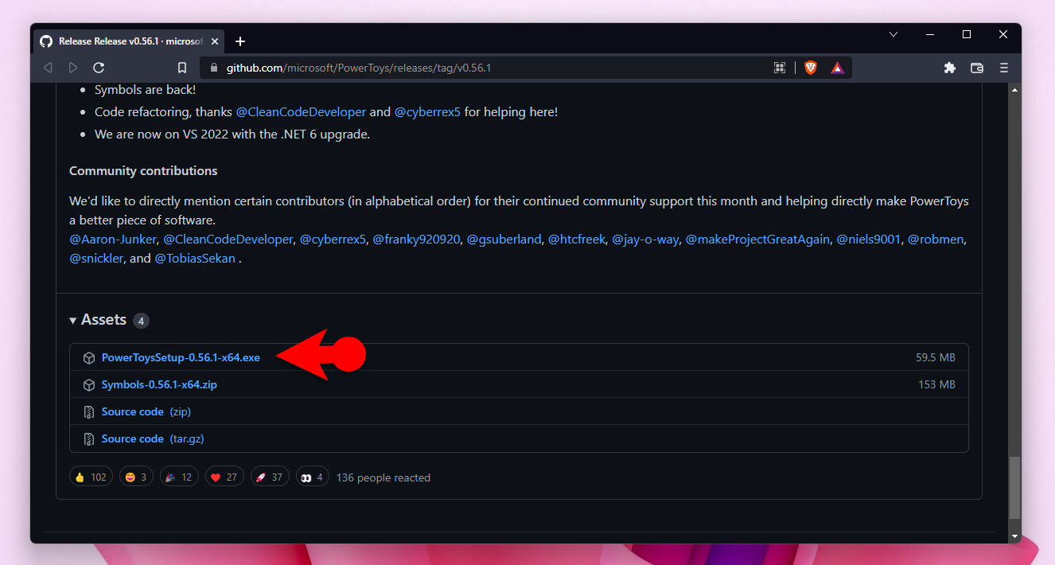Click the QR code icon in address bar

click(x=780, y=68)
